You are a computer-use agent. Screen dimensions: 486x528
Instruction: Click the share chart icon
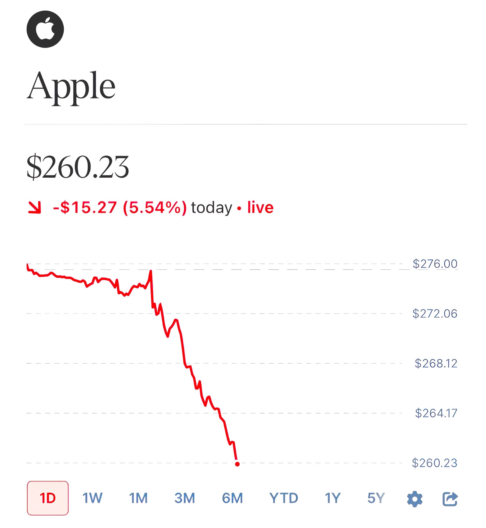coord(450,499)
